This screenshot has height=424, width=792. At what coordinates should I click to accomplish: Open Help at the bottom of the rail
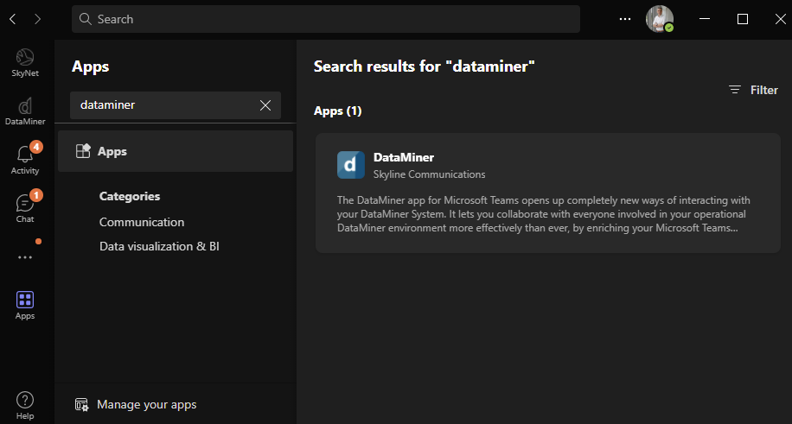25,406
